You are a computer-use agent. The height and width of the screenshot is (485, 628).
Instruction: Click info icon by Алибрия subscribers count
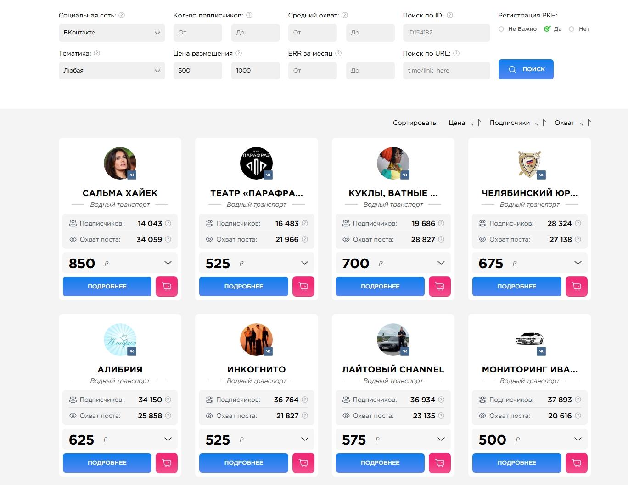coord(168,400)
